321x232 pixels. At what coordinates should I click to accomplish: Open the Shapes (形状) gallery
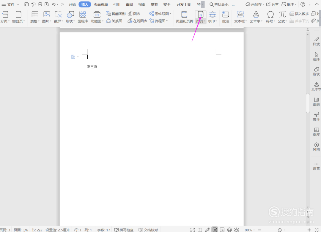point(70,17)
